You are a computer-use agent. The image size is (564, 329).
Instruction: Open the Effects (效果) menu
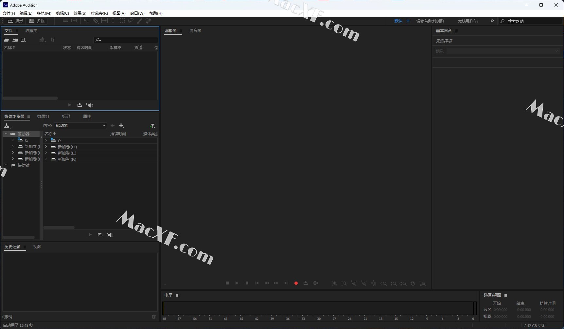tap(80, 13)
